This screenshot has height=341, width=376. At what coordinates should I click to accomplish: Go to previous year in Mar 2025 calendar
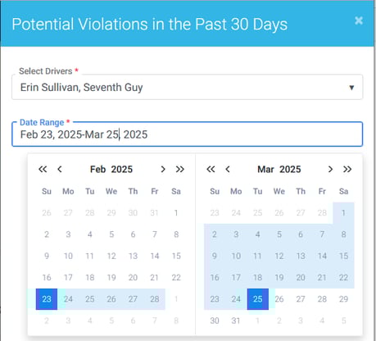(x=211, y=169)
